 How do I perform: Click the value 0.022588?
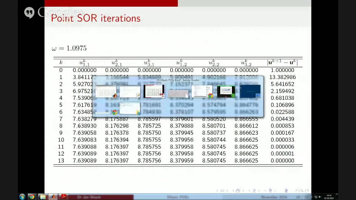click(282, 112)
